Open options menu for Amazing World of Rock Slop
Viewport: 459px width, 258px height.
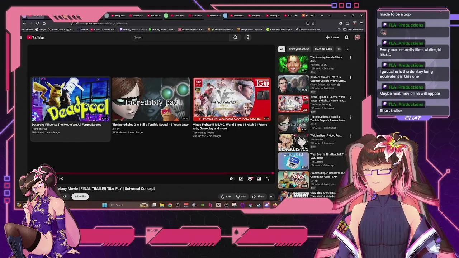[x=350, y=57]
